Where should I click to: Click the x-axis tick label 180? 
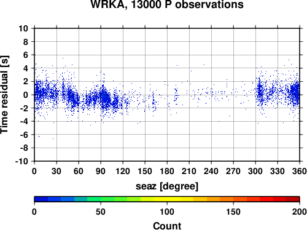coord(167,171)
